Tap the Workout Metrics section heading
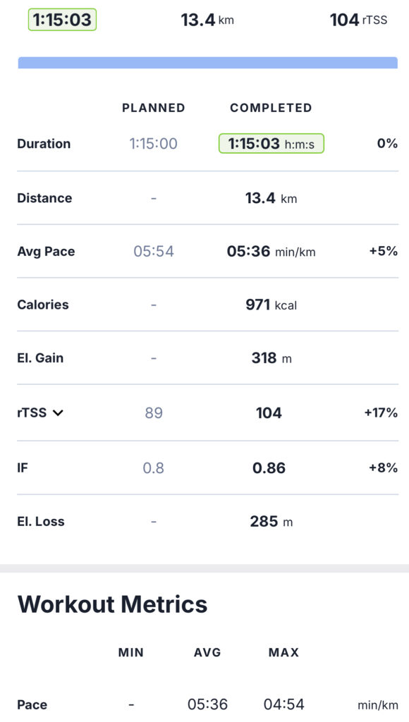 [112, 604]
